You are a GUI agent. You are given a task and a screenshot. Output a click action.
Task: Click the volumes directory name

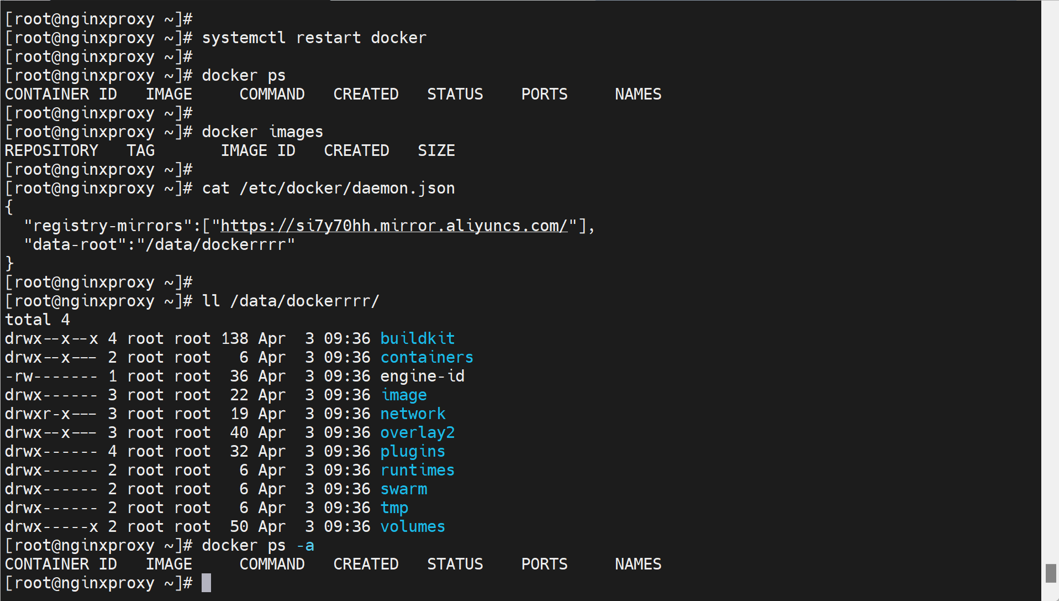tap(412, 526)
